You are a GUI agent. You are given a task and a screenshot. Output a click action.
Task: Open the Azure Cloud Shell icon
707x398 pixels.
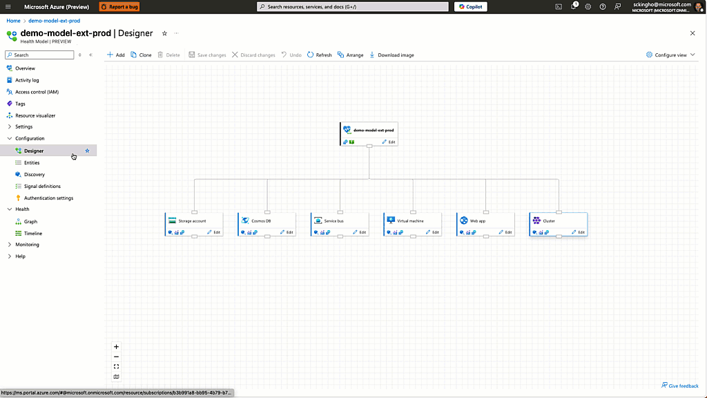point(559,7)
